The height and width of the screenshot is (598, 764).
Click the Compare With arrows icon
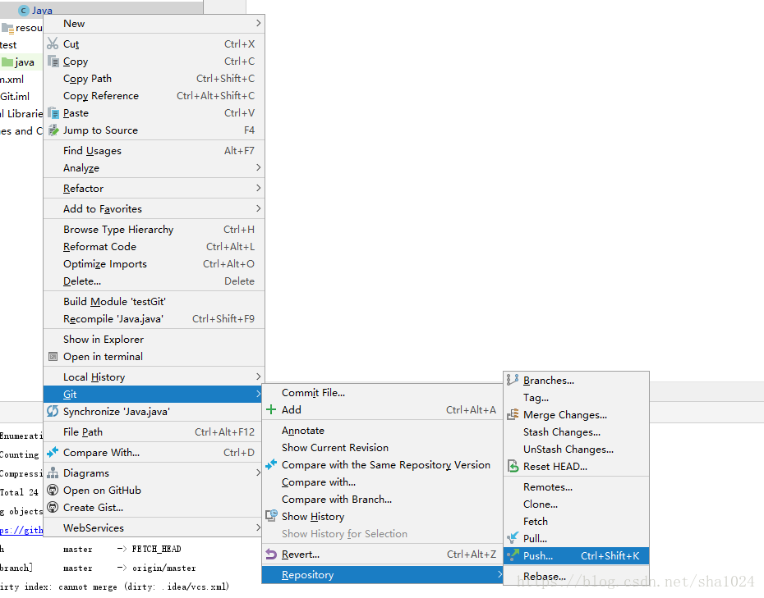click(53, 453)
